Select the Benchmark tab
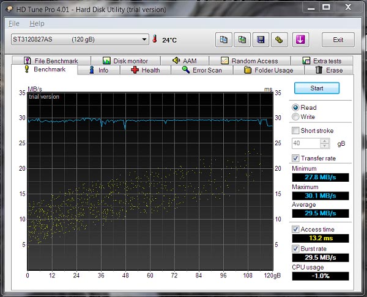367x297 pixels. 45,70
